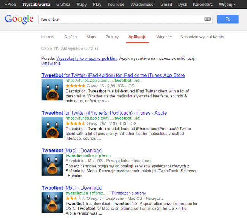247x218 pixels.
Task: Click the tweetbot.softonic.pl/mac green URL
Action: (x=88, y=156)
